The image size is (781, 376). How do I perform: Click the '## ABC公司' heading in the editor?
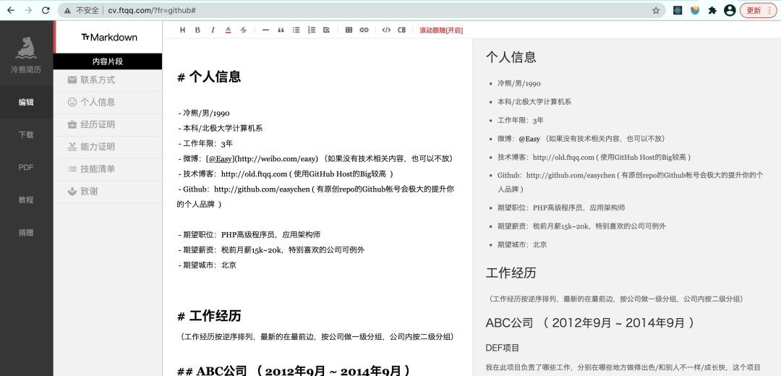pyautogui.click(x=294, y=371)
